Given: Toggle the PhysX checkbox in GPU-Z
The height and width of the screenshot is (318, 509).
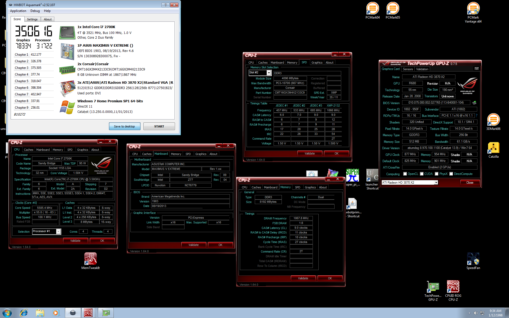Looking at the screenshot, I should click(436, 174).
